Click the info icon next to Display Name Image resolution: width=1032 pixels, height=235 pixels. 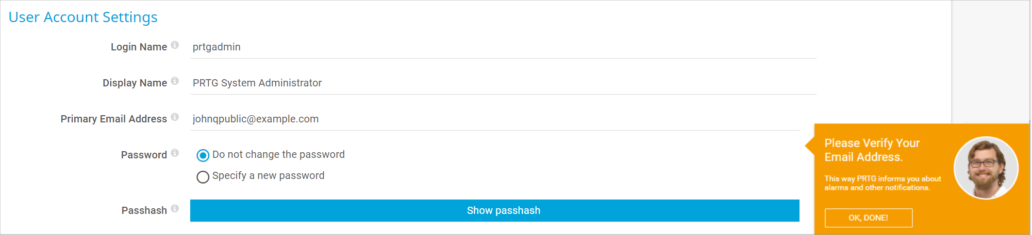pos(175,81)
